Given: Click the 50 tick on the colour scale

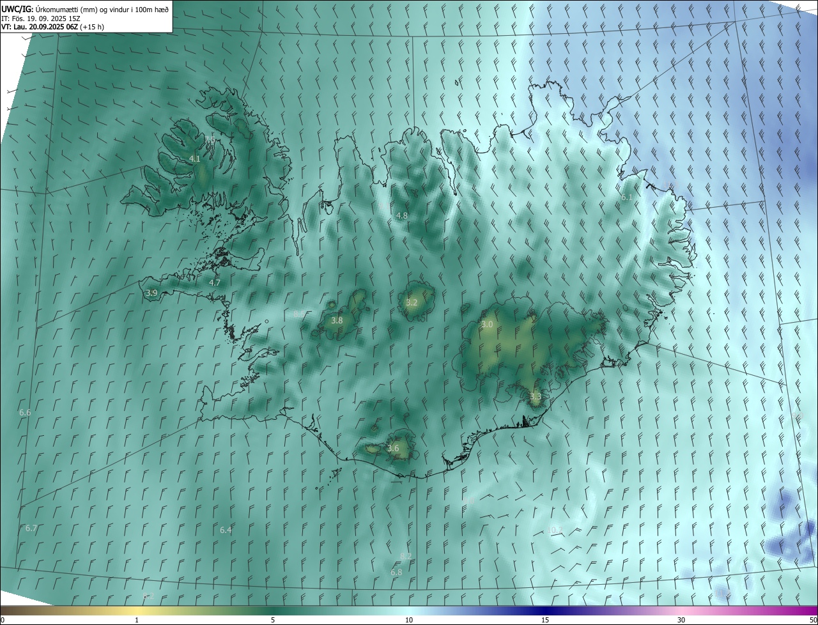Looking at the screenshot, I should point(813,620).
